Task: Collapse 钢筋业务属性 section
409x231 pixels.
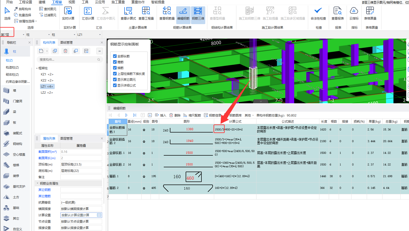Action: pos(37,183)
